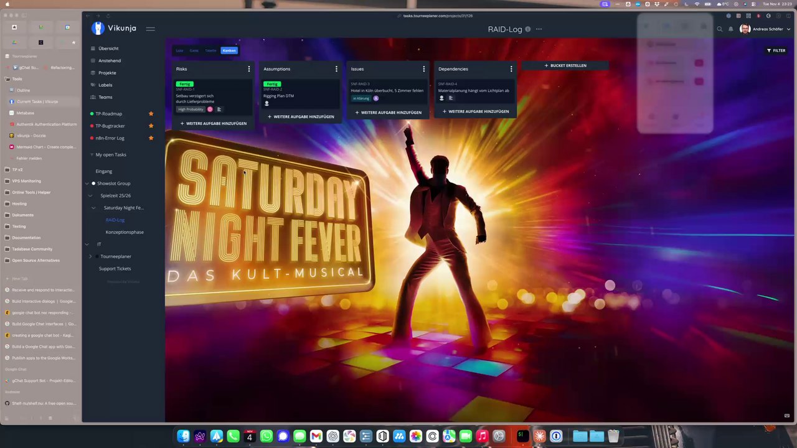Screen dimensions: 797x448
Task: Open the Vikunja logo home link
Action: click(114, 28)
